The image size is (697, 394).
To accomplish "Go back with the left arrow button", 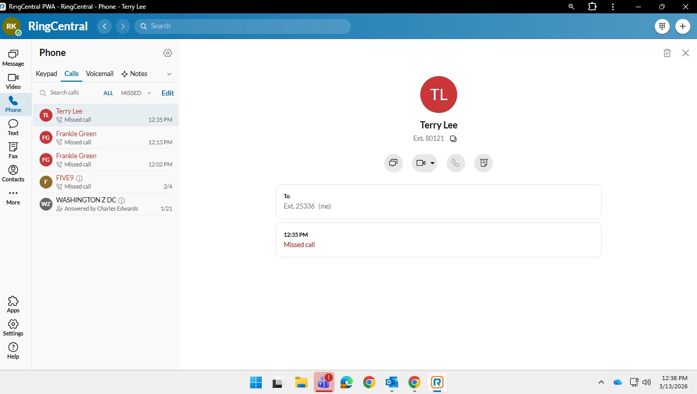I will point(104,26).
